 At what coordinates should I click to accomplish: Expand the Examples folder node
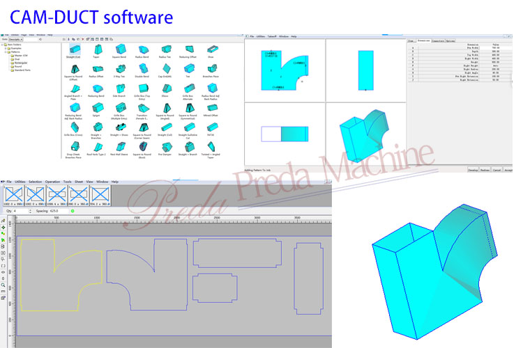tap(6, 48)
